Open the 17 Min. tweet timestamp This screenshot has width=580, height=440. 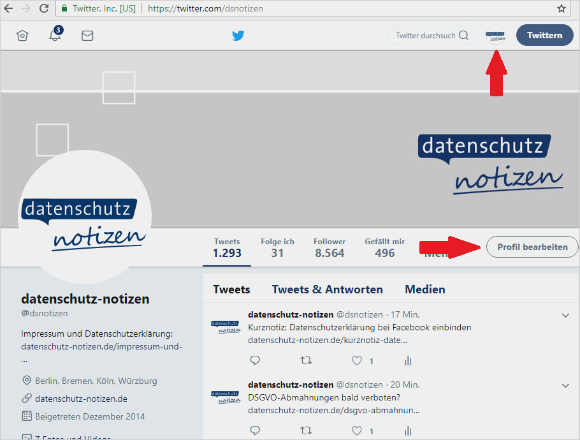405,314
